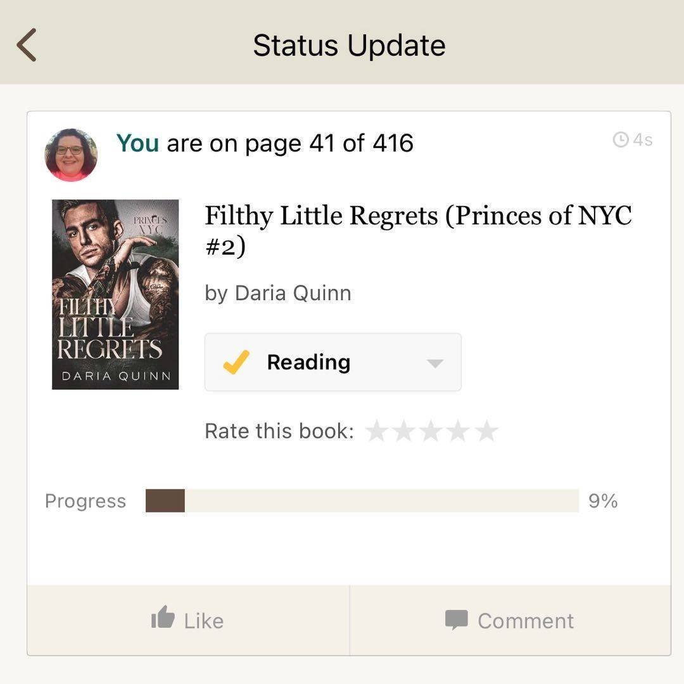Open the "You" profile link
Image resolution: width=684 pixels, height=684 pixels.
137,143
